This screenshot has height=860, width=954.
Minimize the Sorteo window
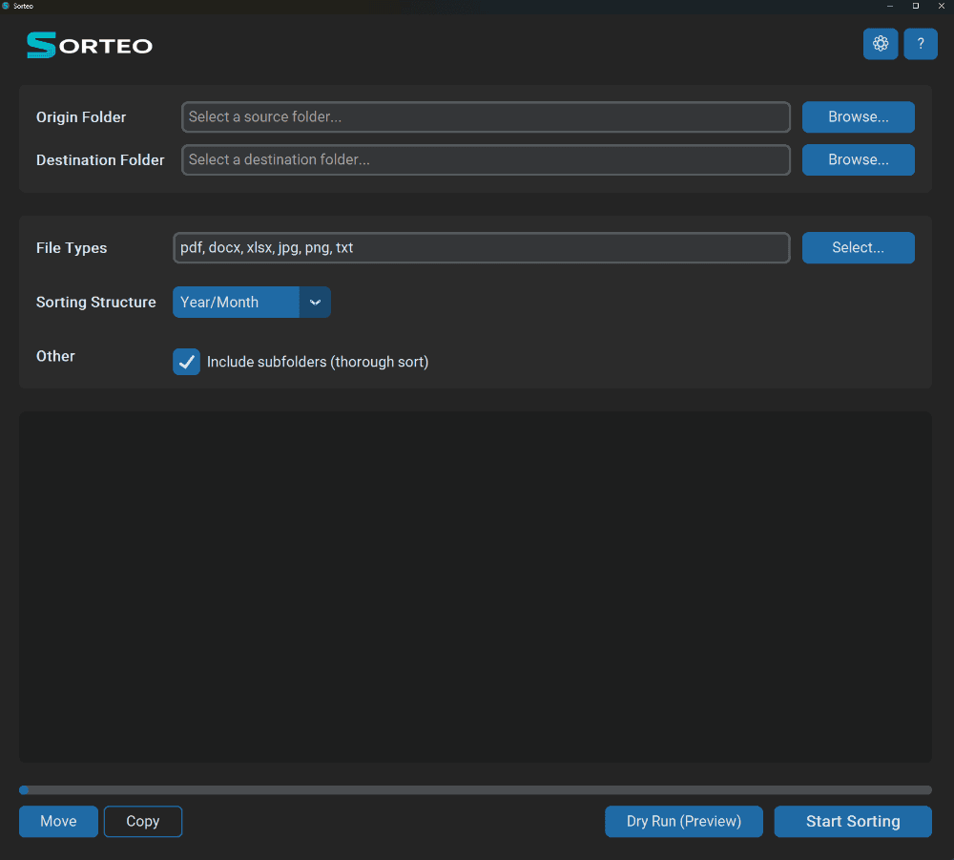[x=888, y=6]
